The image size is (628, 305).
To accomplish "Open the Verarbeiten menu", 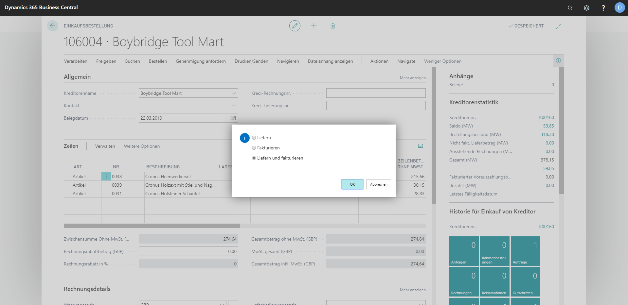I will click(76, 61).
